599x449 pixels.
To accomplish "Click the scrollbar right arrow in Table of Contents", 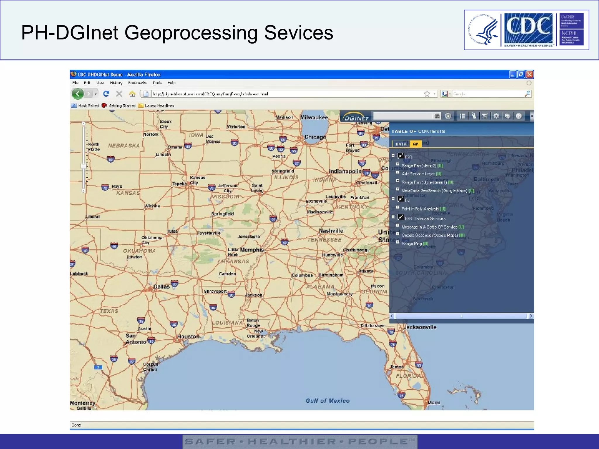I will click(531, 316).
